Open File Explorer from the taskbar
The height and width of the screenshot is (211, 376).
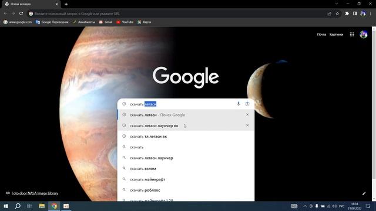[42, 206]
